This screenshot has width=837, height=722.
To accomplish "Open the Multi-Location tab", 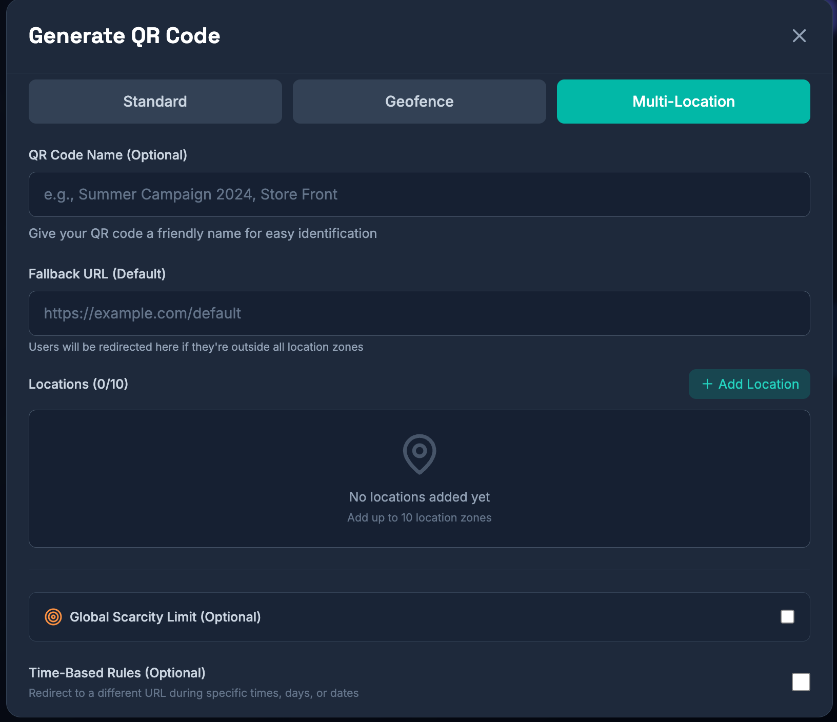I will (x=683, y=102).
